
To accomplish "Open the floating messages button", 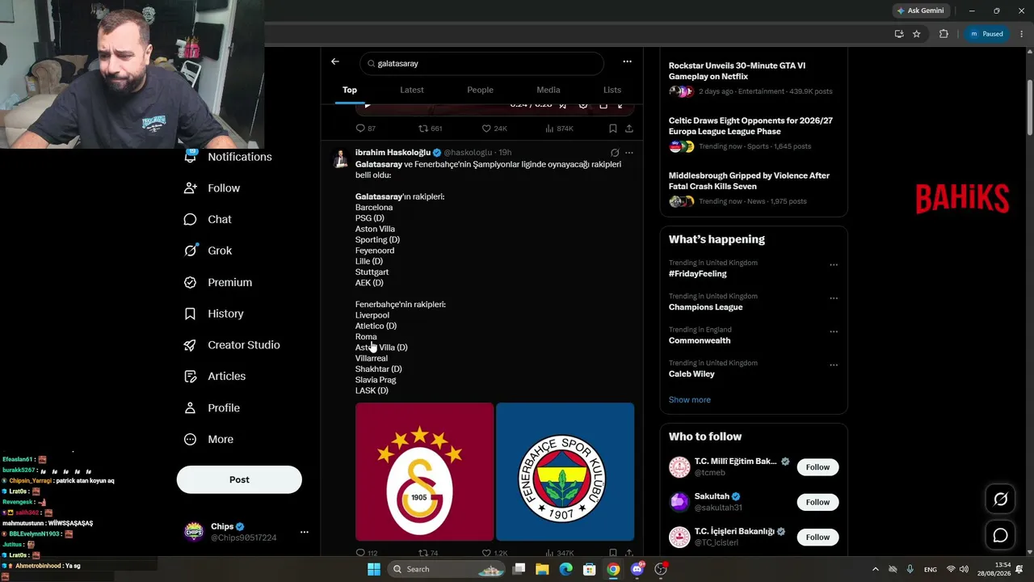I will pyautogui.click(x=1000, y=535).
